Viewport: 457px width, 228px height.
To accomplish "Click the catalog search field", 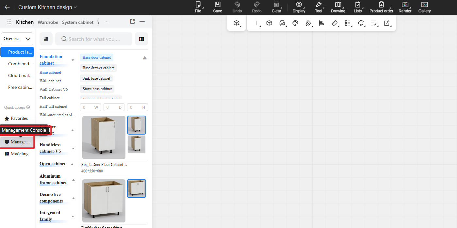I will click(x=94, y=39).
